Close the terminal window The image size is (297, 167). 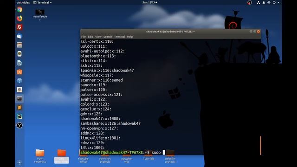(x=258, y=32)
